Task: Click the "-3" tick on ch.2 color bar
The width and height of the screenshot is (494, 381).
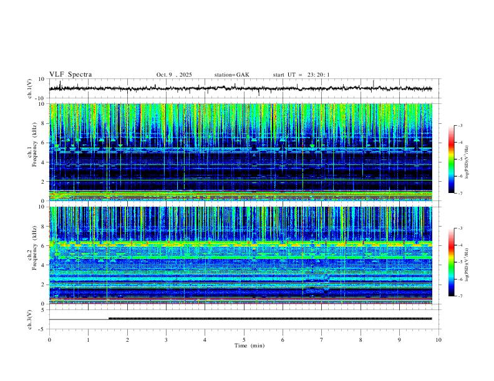Action: coord(460,228)
